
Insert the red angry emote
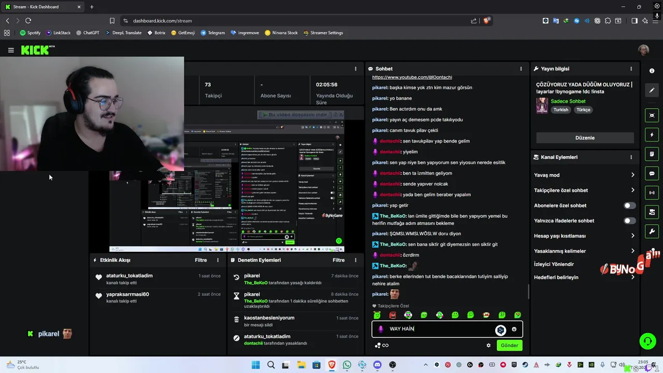393,315
